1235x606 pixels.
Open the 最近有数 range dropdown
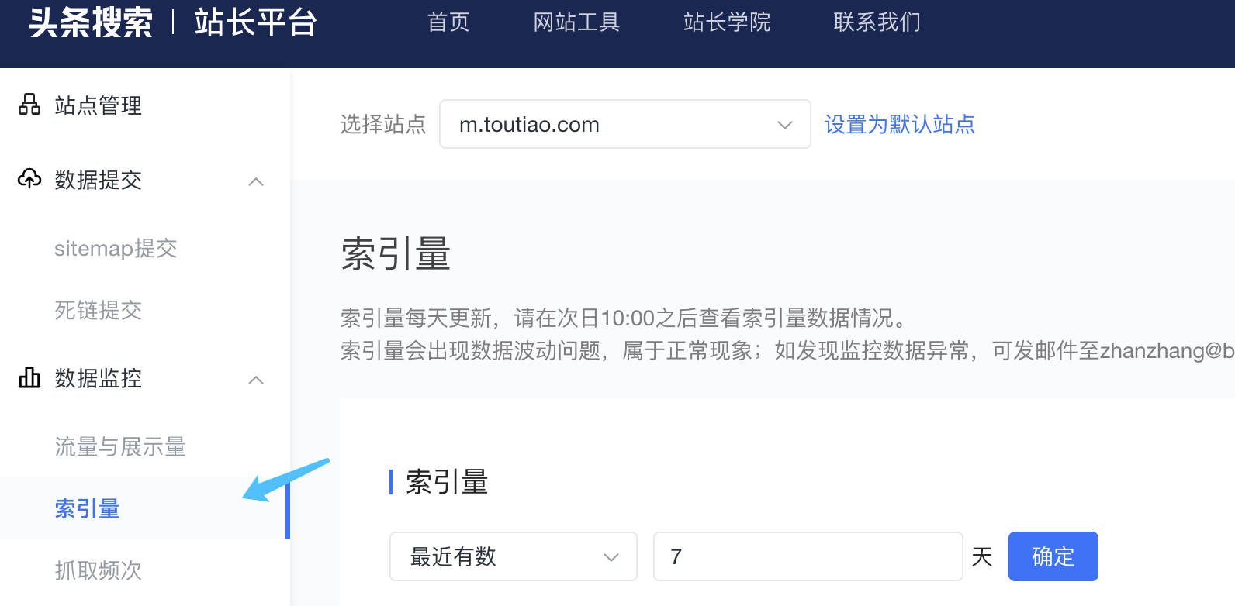514,556
